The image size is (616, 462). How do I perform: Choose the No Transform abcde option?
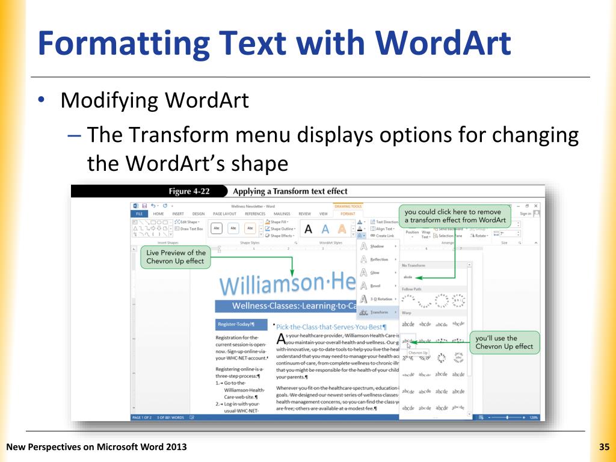408,277
